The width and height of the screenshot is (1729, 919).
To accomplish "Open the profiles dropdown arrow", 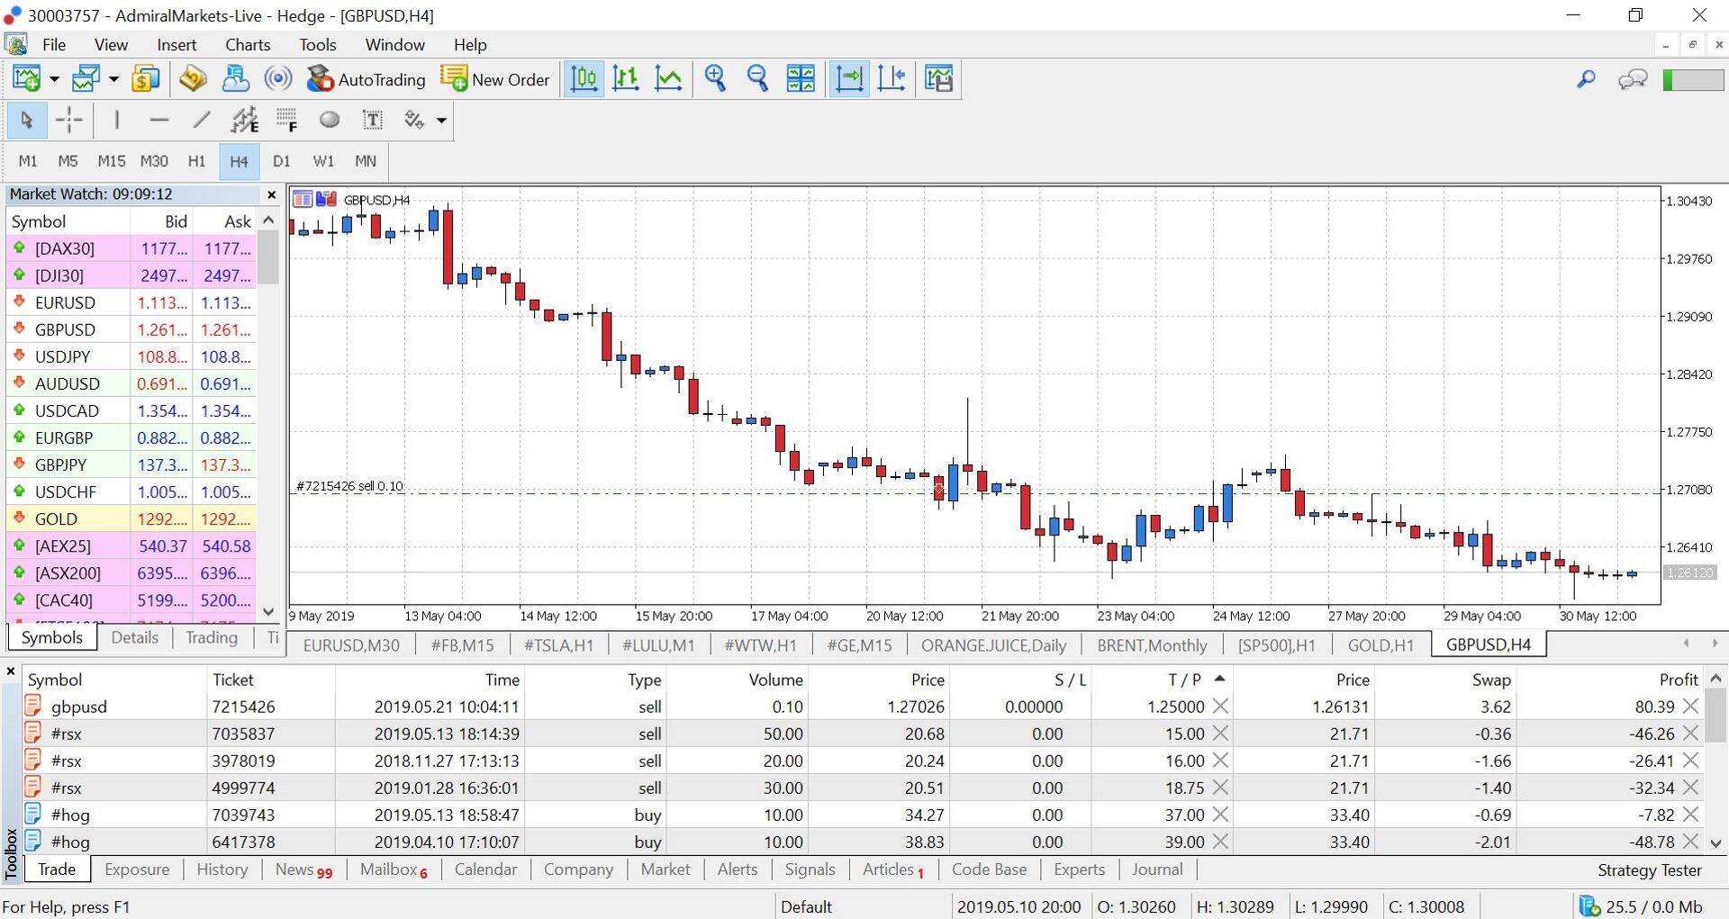I will tap(113, 79).
